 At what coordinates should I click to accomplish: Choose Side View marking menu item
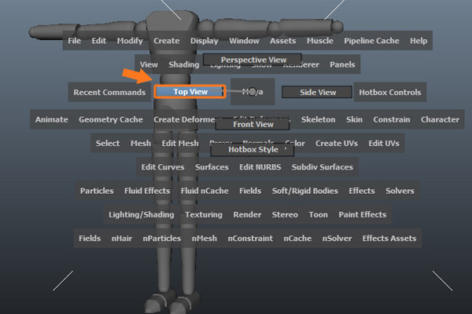point(317,93)
